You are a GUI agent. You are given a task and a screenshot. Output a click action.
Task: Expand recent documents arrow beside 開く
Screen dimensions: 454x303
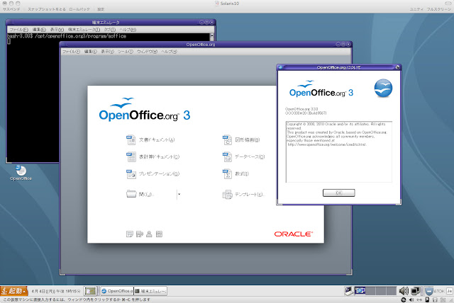click(x=179, y=194)
